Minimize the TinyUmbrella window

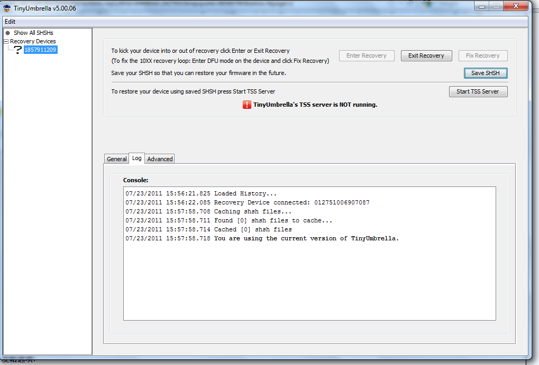coord(482,6)
